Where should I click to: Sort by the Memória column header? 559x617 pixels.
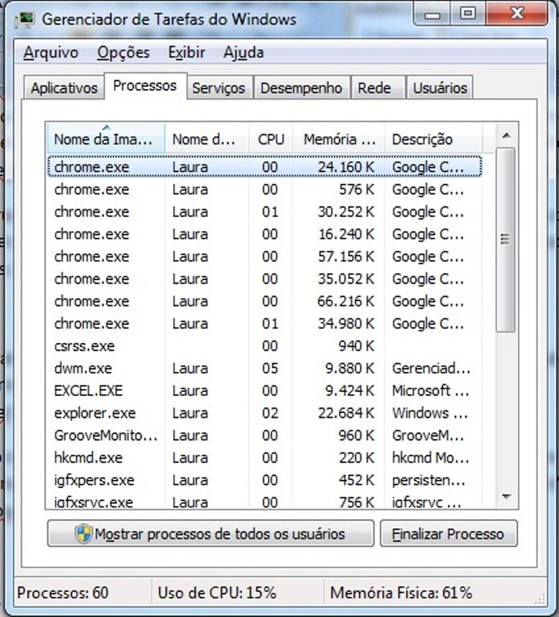coord(339,138)
